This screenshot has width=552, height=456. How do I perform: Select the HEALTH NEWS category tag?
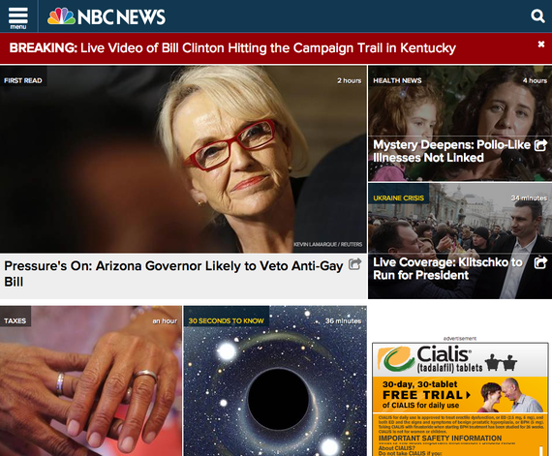(x=397, y=80)
